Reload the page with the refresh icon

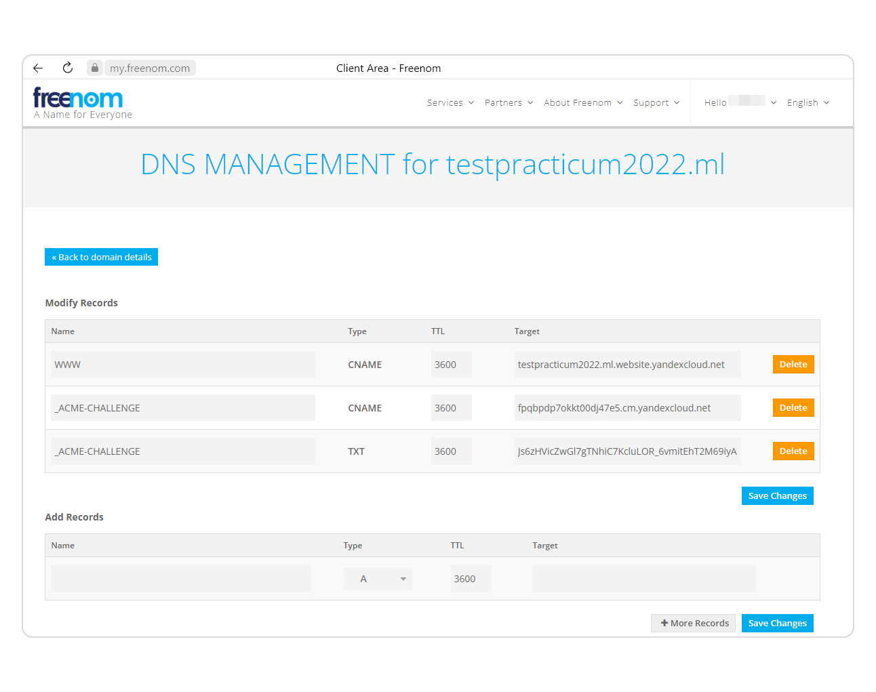(68, 68)
